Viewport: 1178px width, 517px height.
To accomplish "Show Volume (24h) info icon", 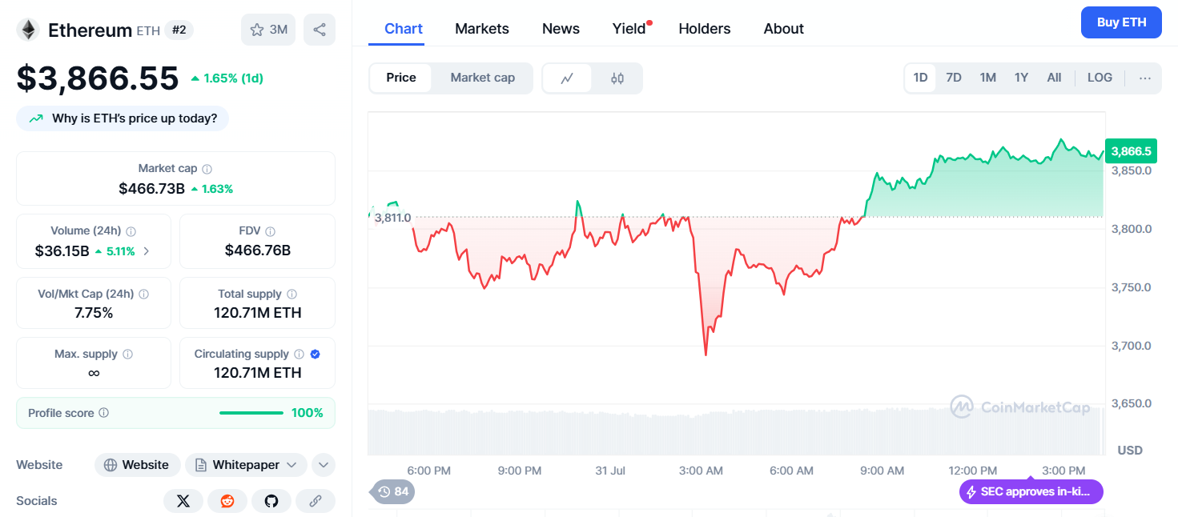I will point(131,231).
